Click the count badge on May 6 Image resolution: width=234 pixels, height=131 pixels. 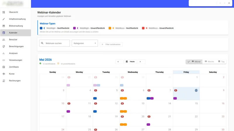pyautogui.click(x=122, y=90)
